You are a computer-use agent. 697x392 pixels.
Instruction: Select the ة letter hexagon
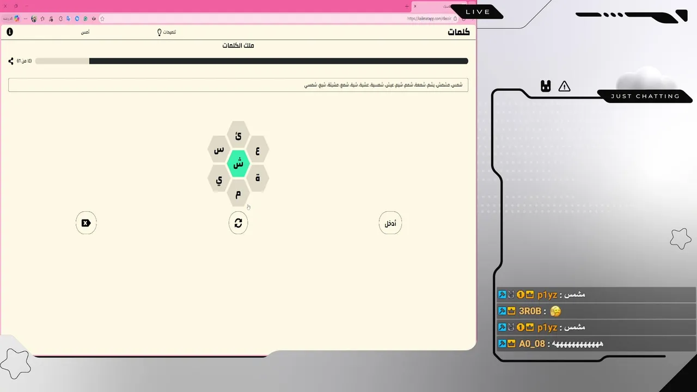pyautogui.click(x=258, y=178)
